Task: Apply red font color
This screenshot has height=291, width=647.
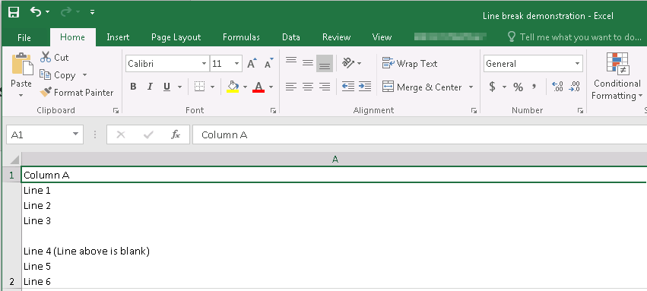Action: point(258,87)
